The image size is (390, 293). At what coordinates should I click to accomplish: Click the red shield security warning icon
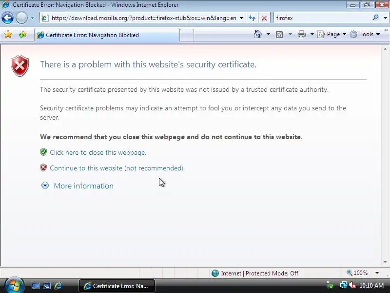click(20, 66)
